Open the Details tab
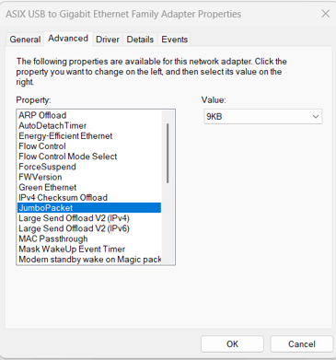The width and height of the screenshot is (336, 360). click(140, 40)
